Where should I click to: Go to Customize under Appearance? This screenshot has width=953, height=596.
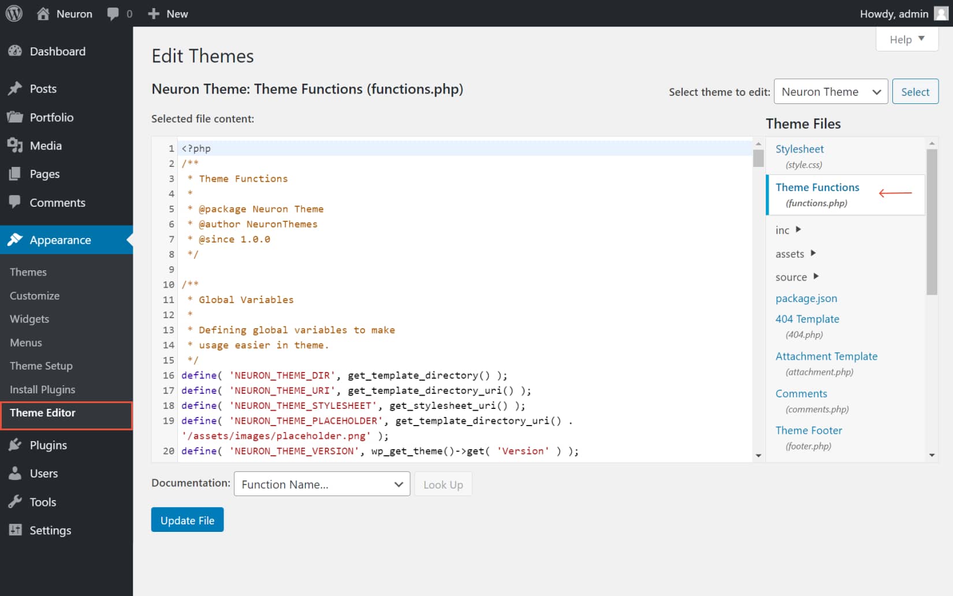click(35, 296)
